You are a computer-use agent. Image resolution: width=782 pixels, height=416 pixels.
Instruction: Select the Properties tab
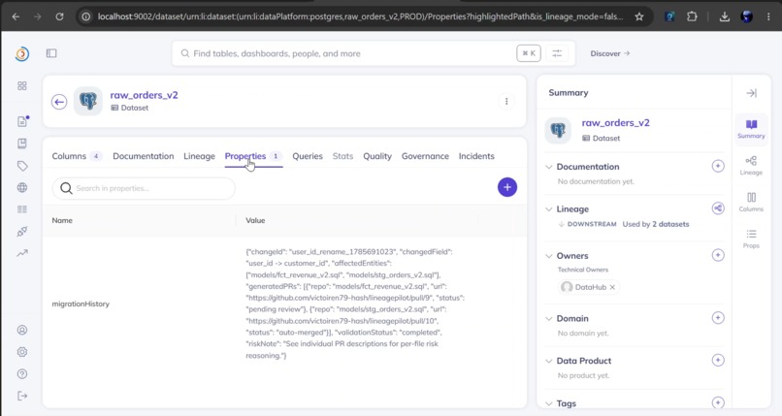(253, 156)
